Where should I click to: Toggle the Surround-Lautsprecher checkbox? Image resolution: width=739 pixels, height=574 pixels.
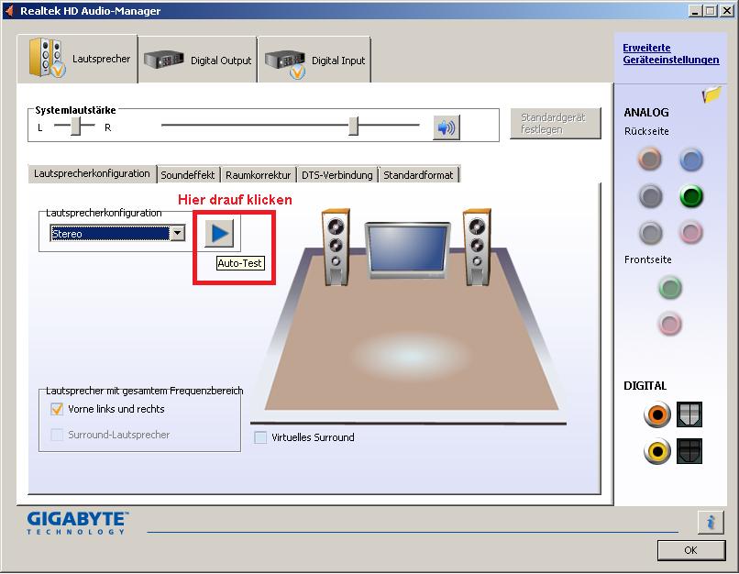(57, 435)
